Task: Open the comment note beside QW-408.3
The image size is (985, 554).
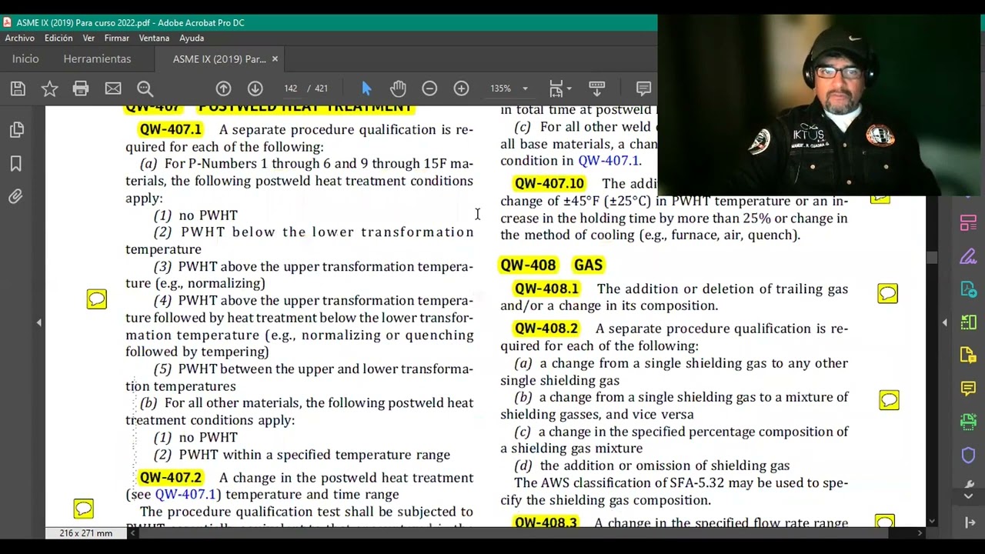Action: point(885,522)
